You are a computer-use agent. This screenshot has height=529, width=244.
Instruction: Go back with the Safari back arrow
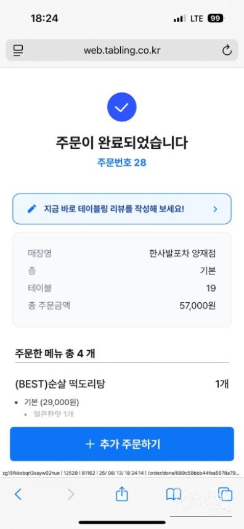[18, 494]
